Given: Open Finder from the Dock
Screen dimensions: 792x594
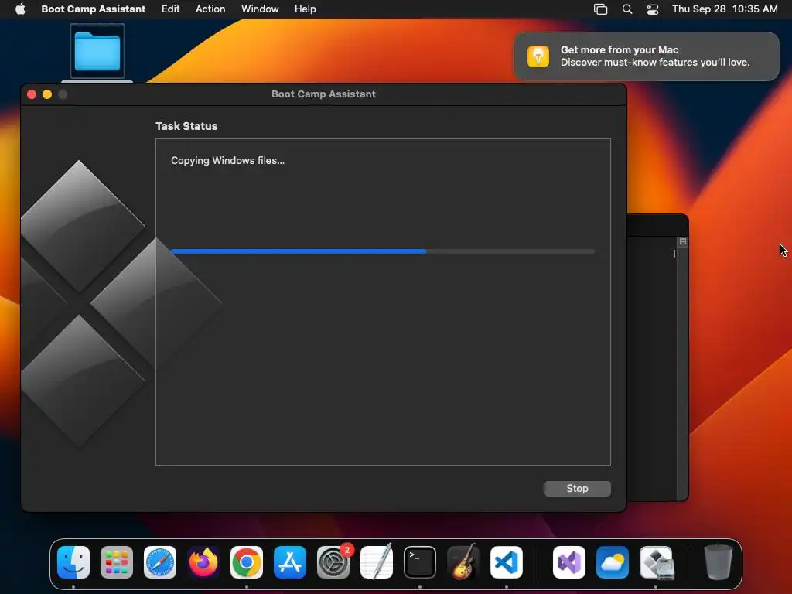Looking at the screenshot, I should click(73, 562).
